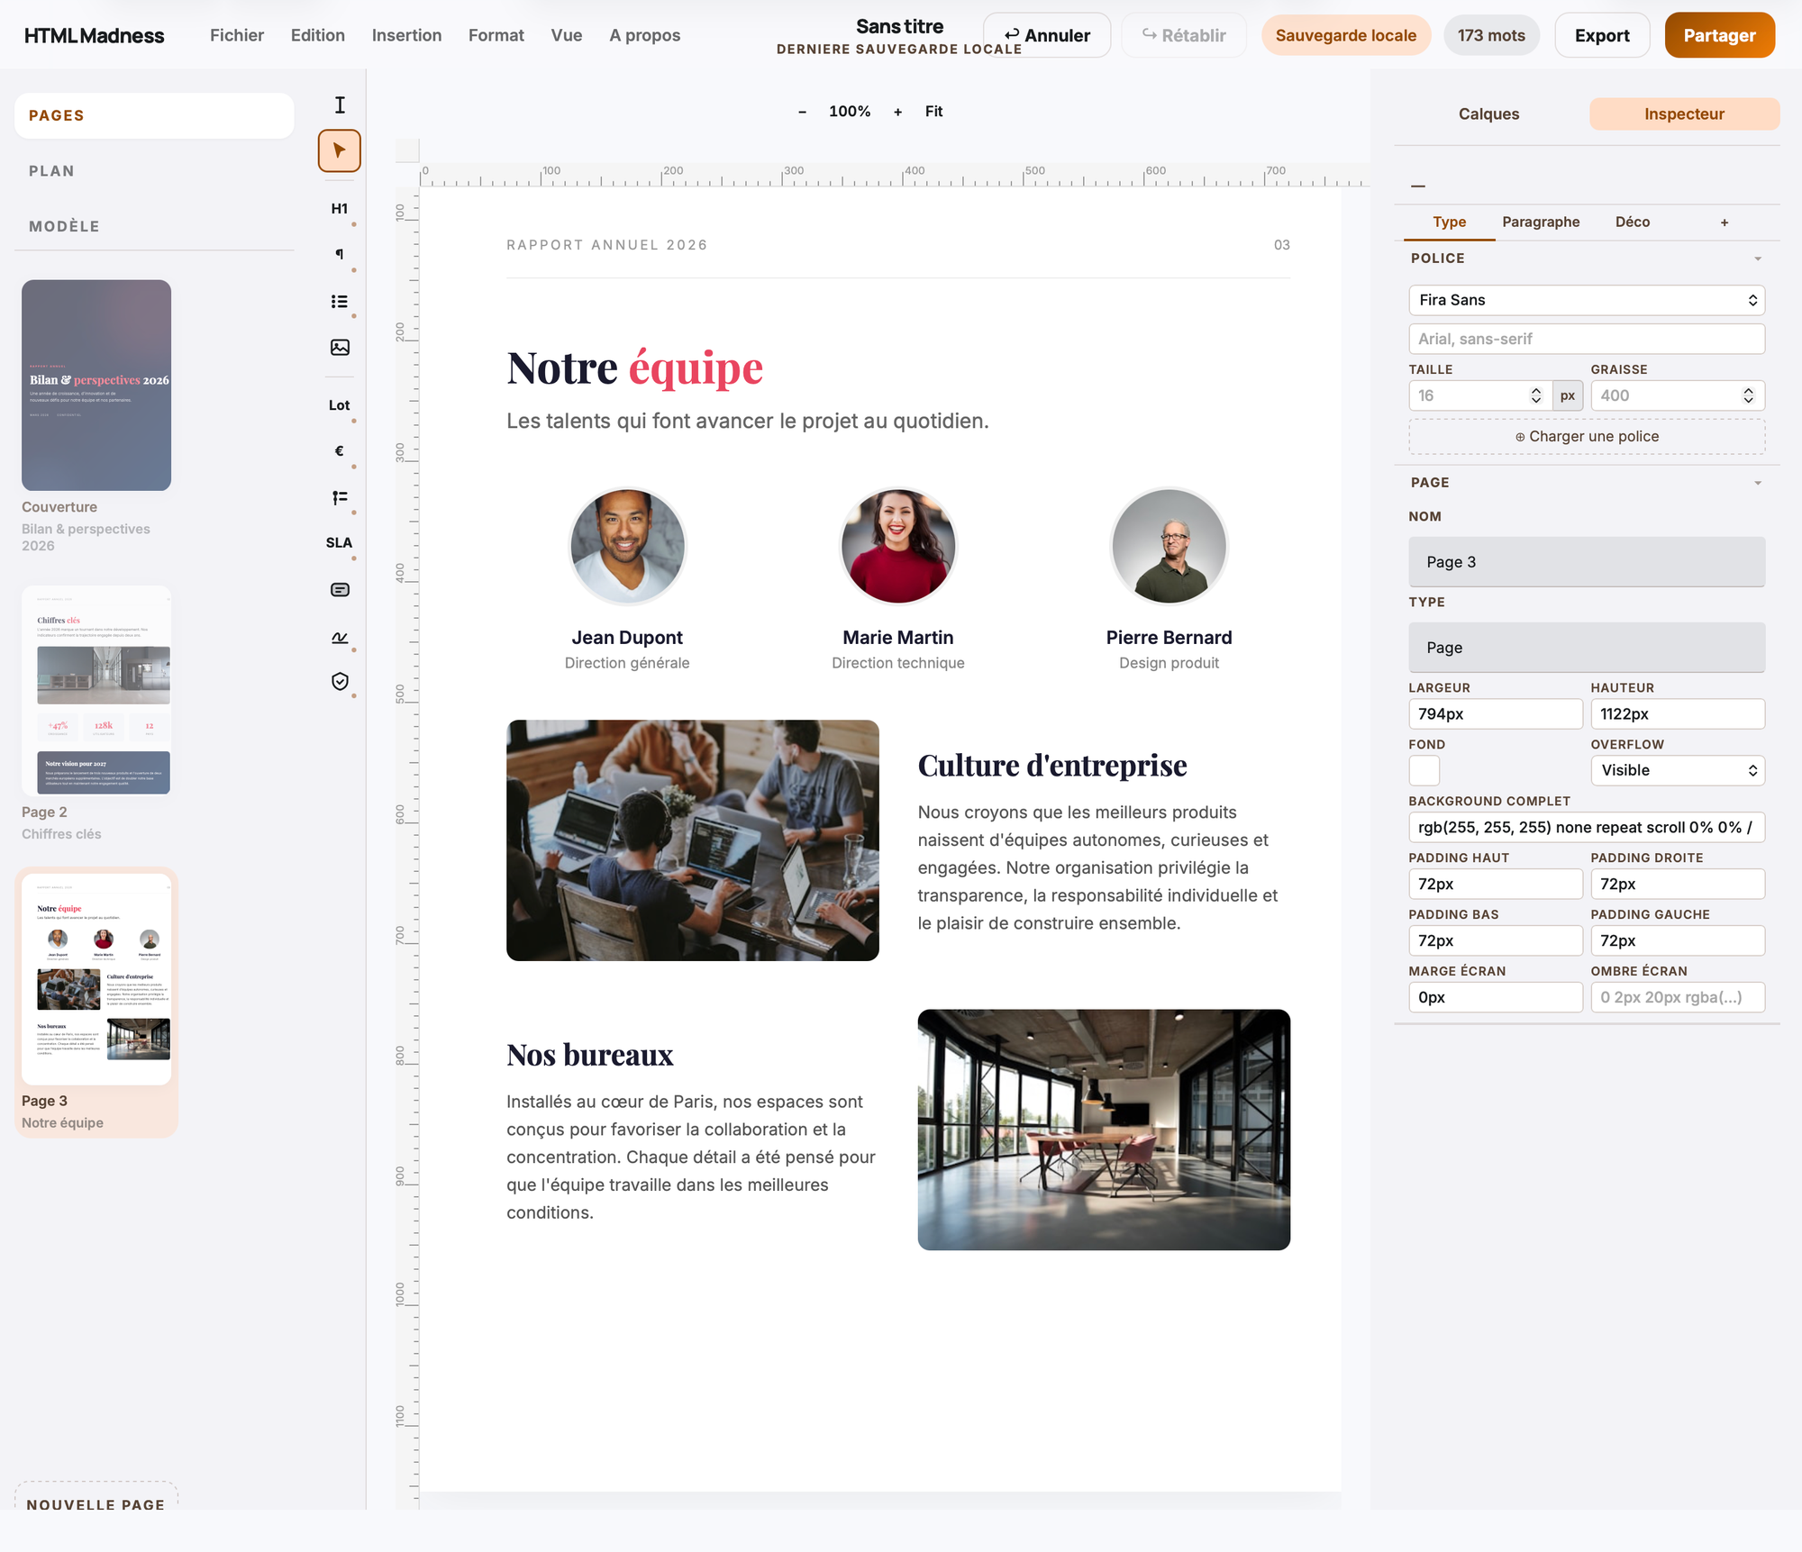The height and width of the screenshot is (1552, 1802).
Task: Open the Fira Sans font selector
Action: click(x=1587, y=300)
